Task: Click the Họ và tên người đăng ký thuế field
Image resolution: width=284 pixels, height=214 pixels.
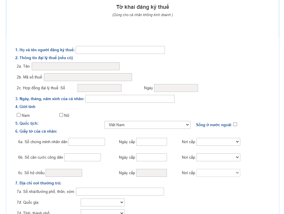Action: [x=120, y=50]
